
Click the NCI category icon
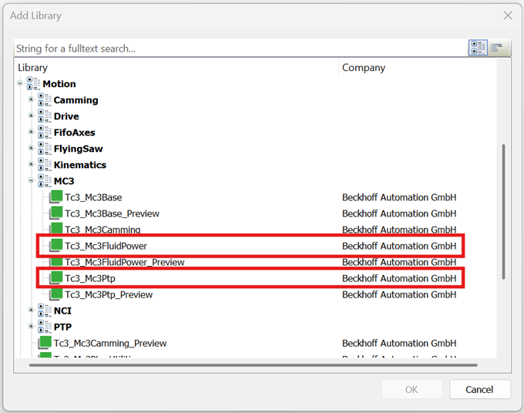coord(45,311)
